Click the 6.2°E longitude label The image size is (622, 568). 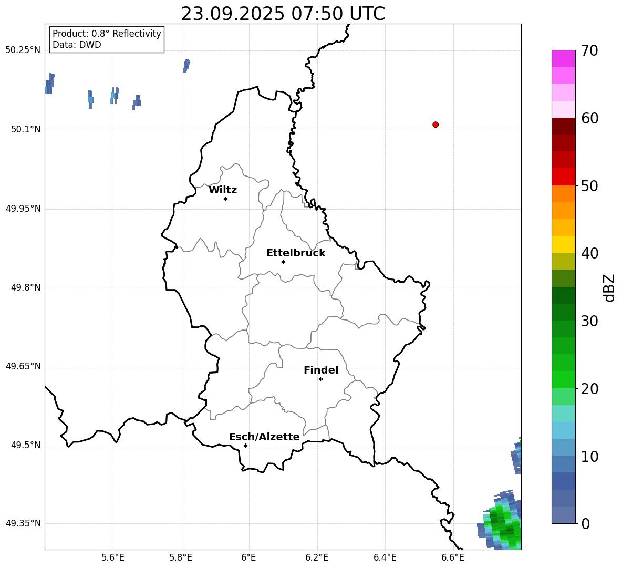click(317, 557)
